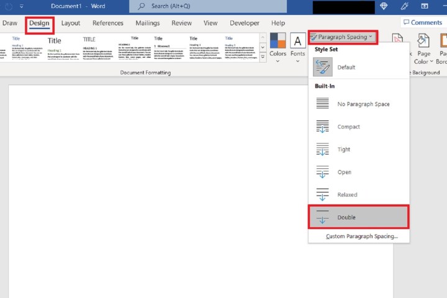Image resolution: width=447 pixels, height=298 pixels.
Task: Click the diamond premium icon in title bar
Action: pos(383,6)
